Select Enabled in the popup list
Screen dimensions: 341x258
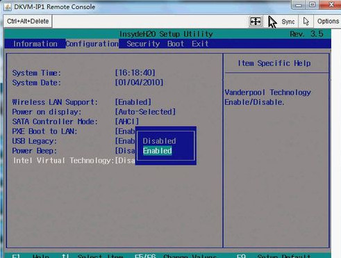click(x=158, y=151)
